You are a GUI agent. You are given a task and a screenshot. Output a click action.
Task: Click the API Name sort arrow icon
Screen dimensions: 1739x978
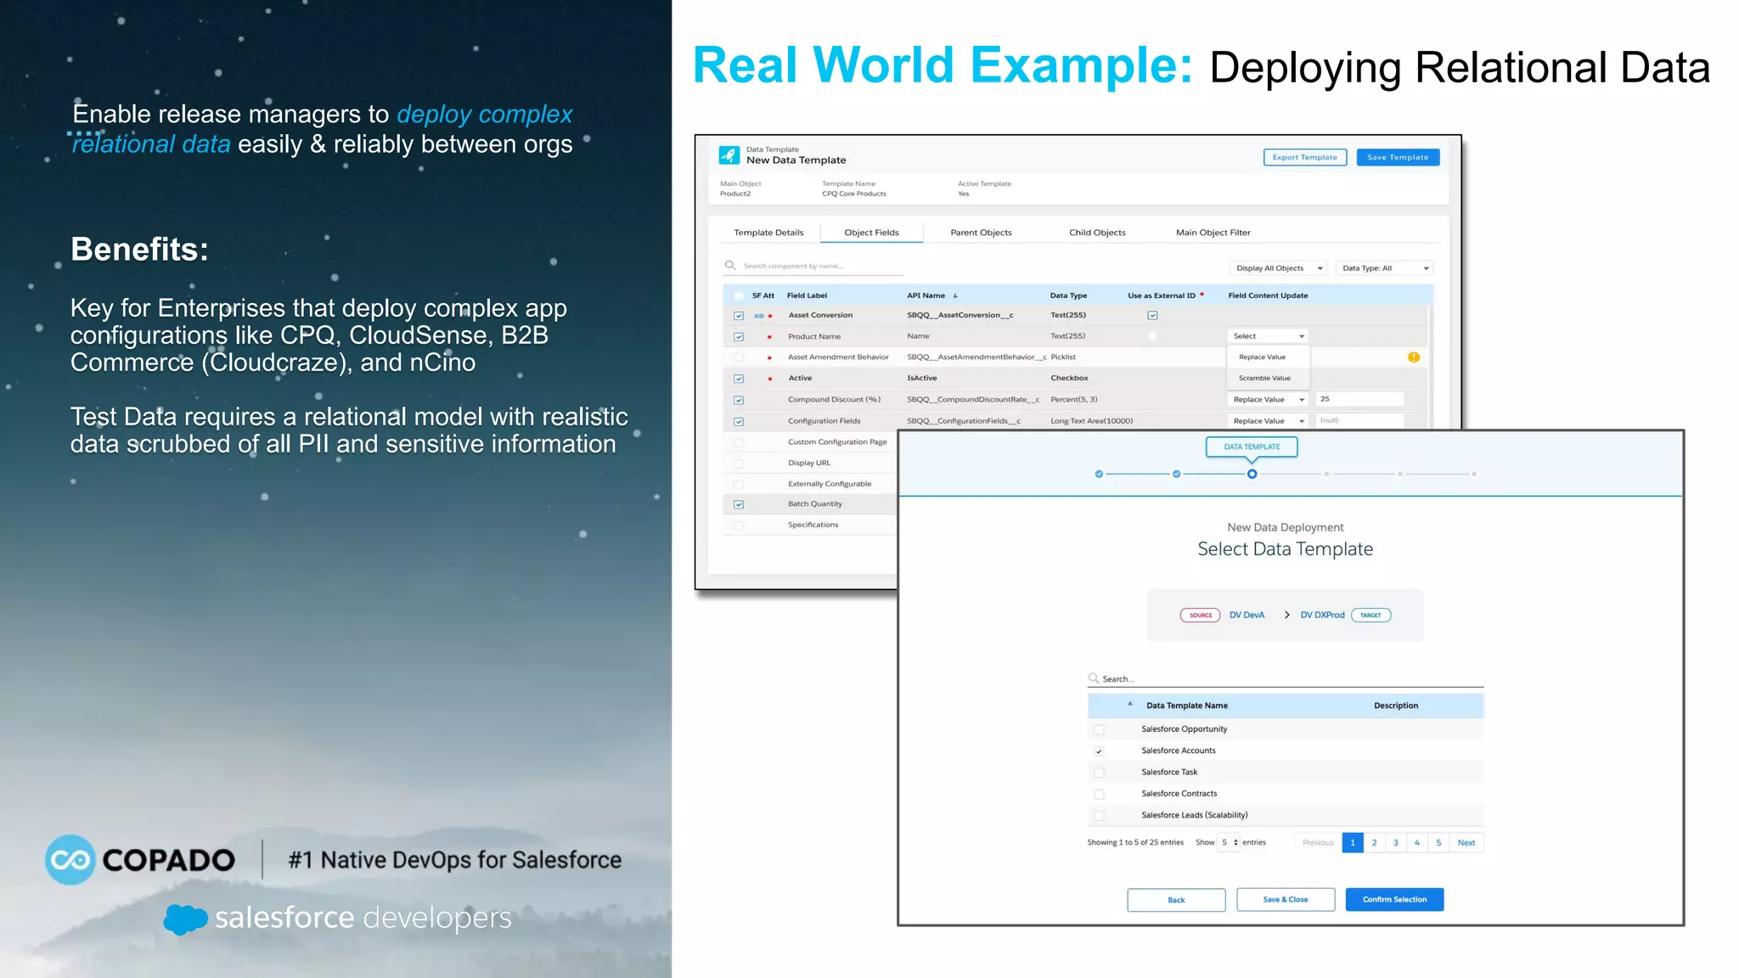(x=955, y=296)
